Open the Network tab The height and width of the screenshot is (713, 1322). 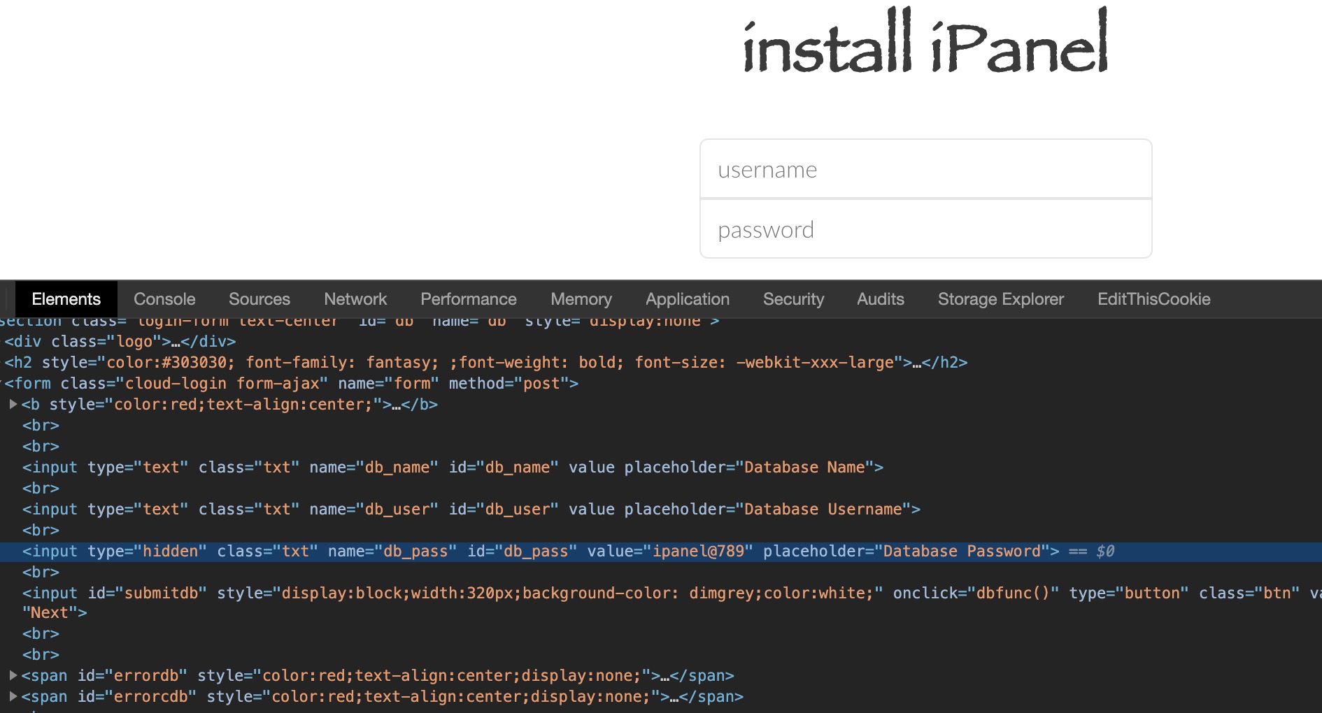click(355, 299)
